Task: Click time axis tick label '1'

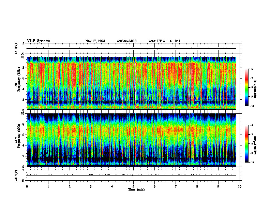Action: point(48,186)
